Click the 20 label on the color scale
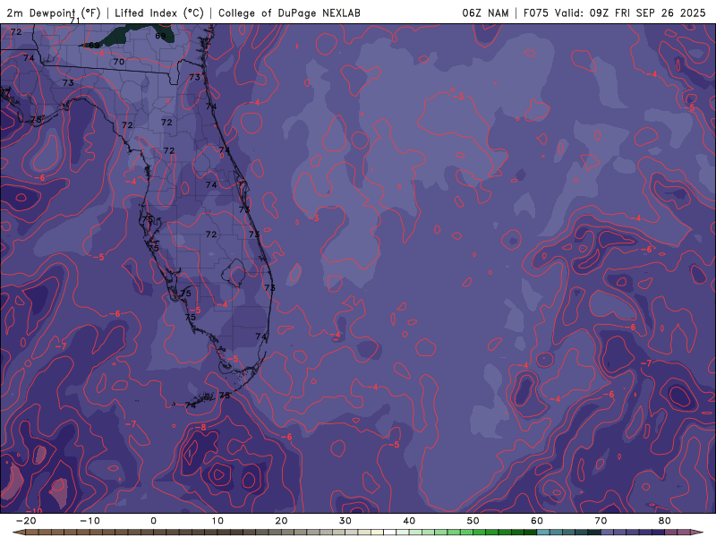Screen dimensions: 716x537 [281, 521]
